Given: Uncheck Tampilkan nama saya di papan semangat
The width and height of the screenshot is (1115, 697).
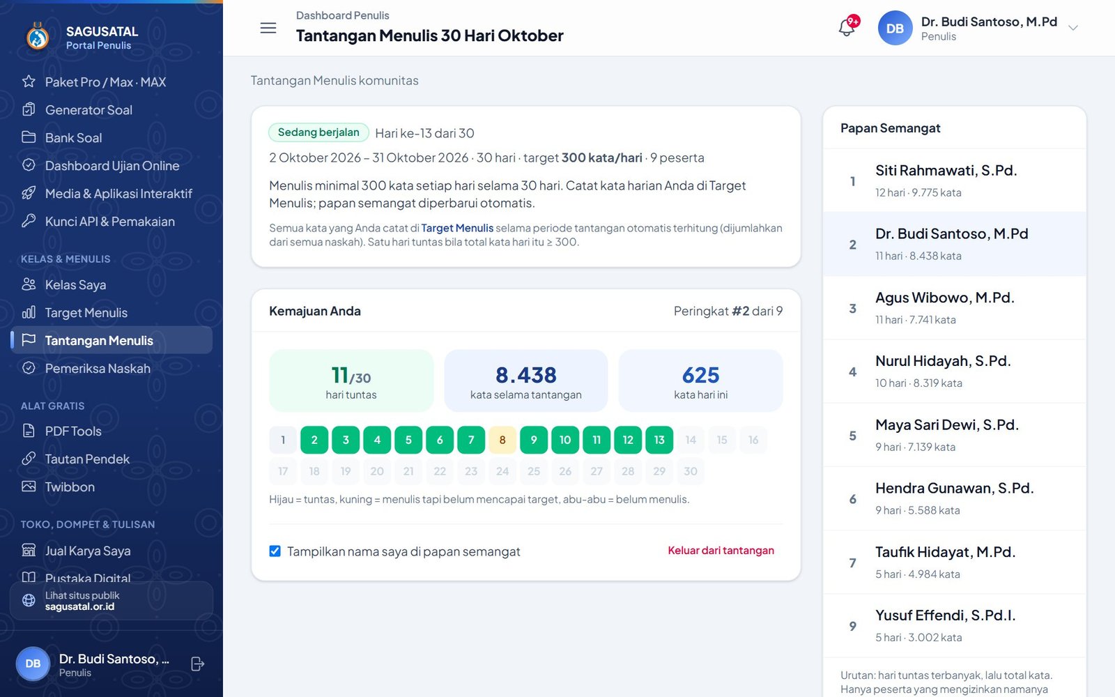Looking at the screenshot, I should coord(275,551).
